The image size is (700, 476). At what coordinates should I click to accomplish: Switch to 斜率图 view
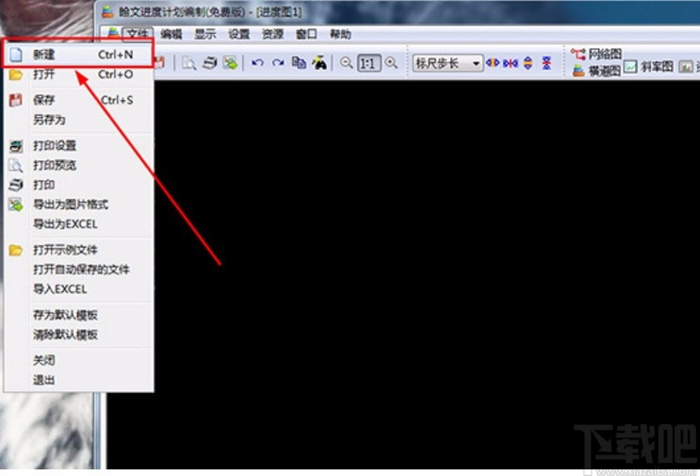click(649, 67)
